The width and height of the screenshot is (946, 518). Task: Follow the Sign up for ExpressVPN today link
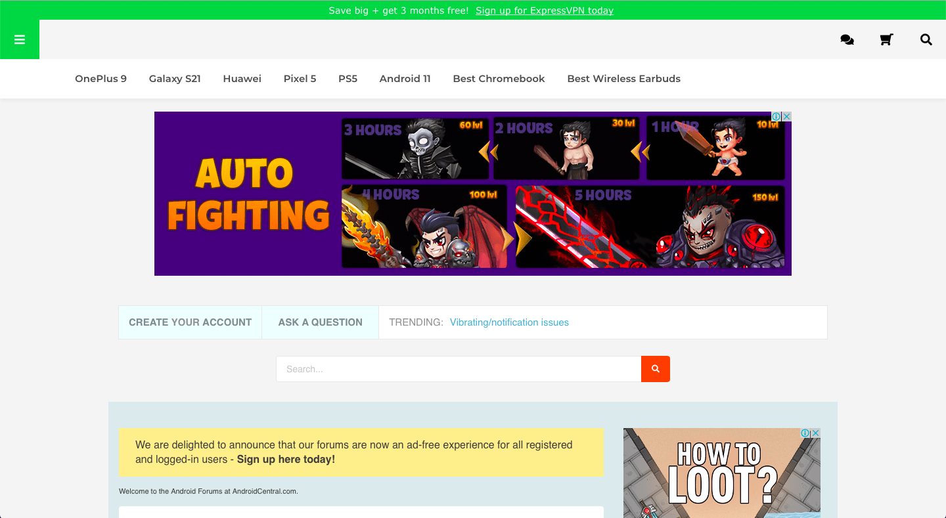coord(545,11)
